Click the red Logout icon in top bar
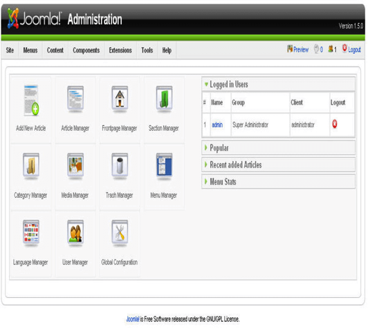The width and height of the screenshot is (368, 330). pyautogui.click(x=344, y=48)
